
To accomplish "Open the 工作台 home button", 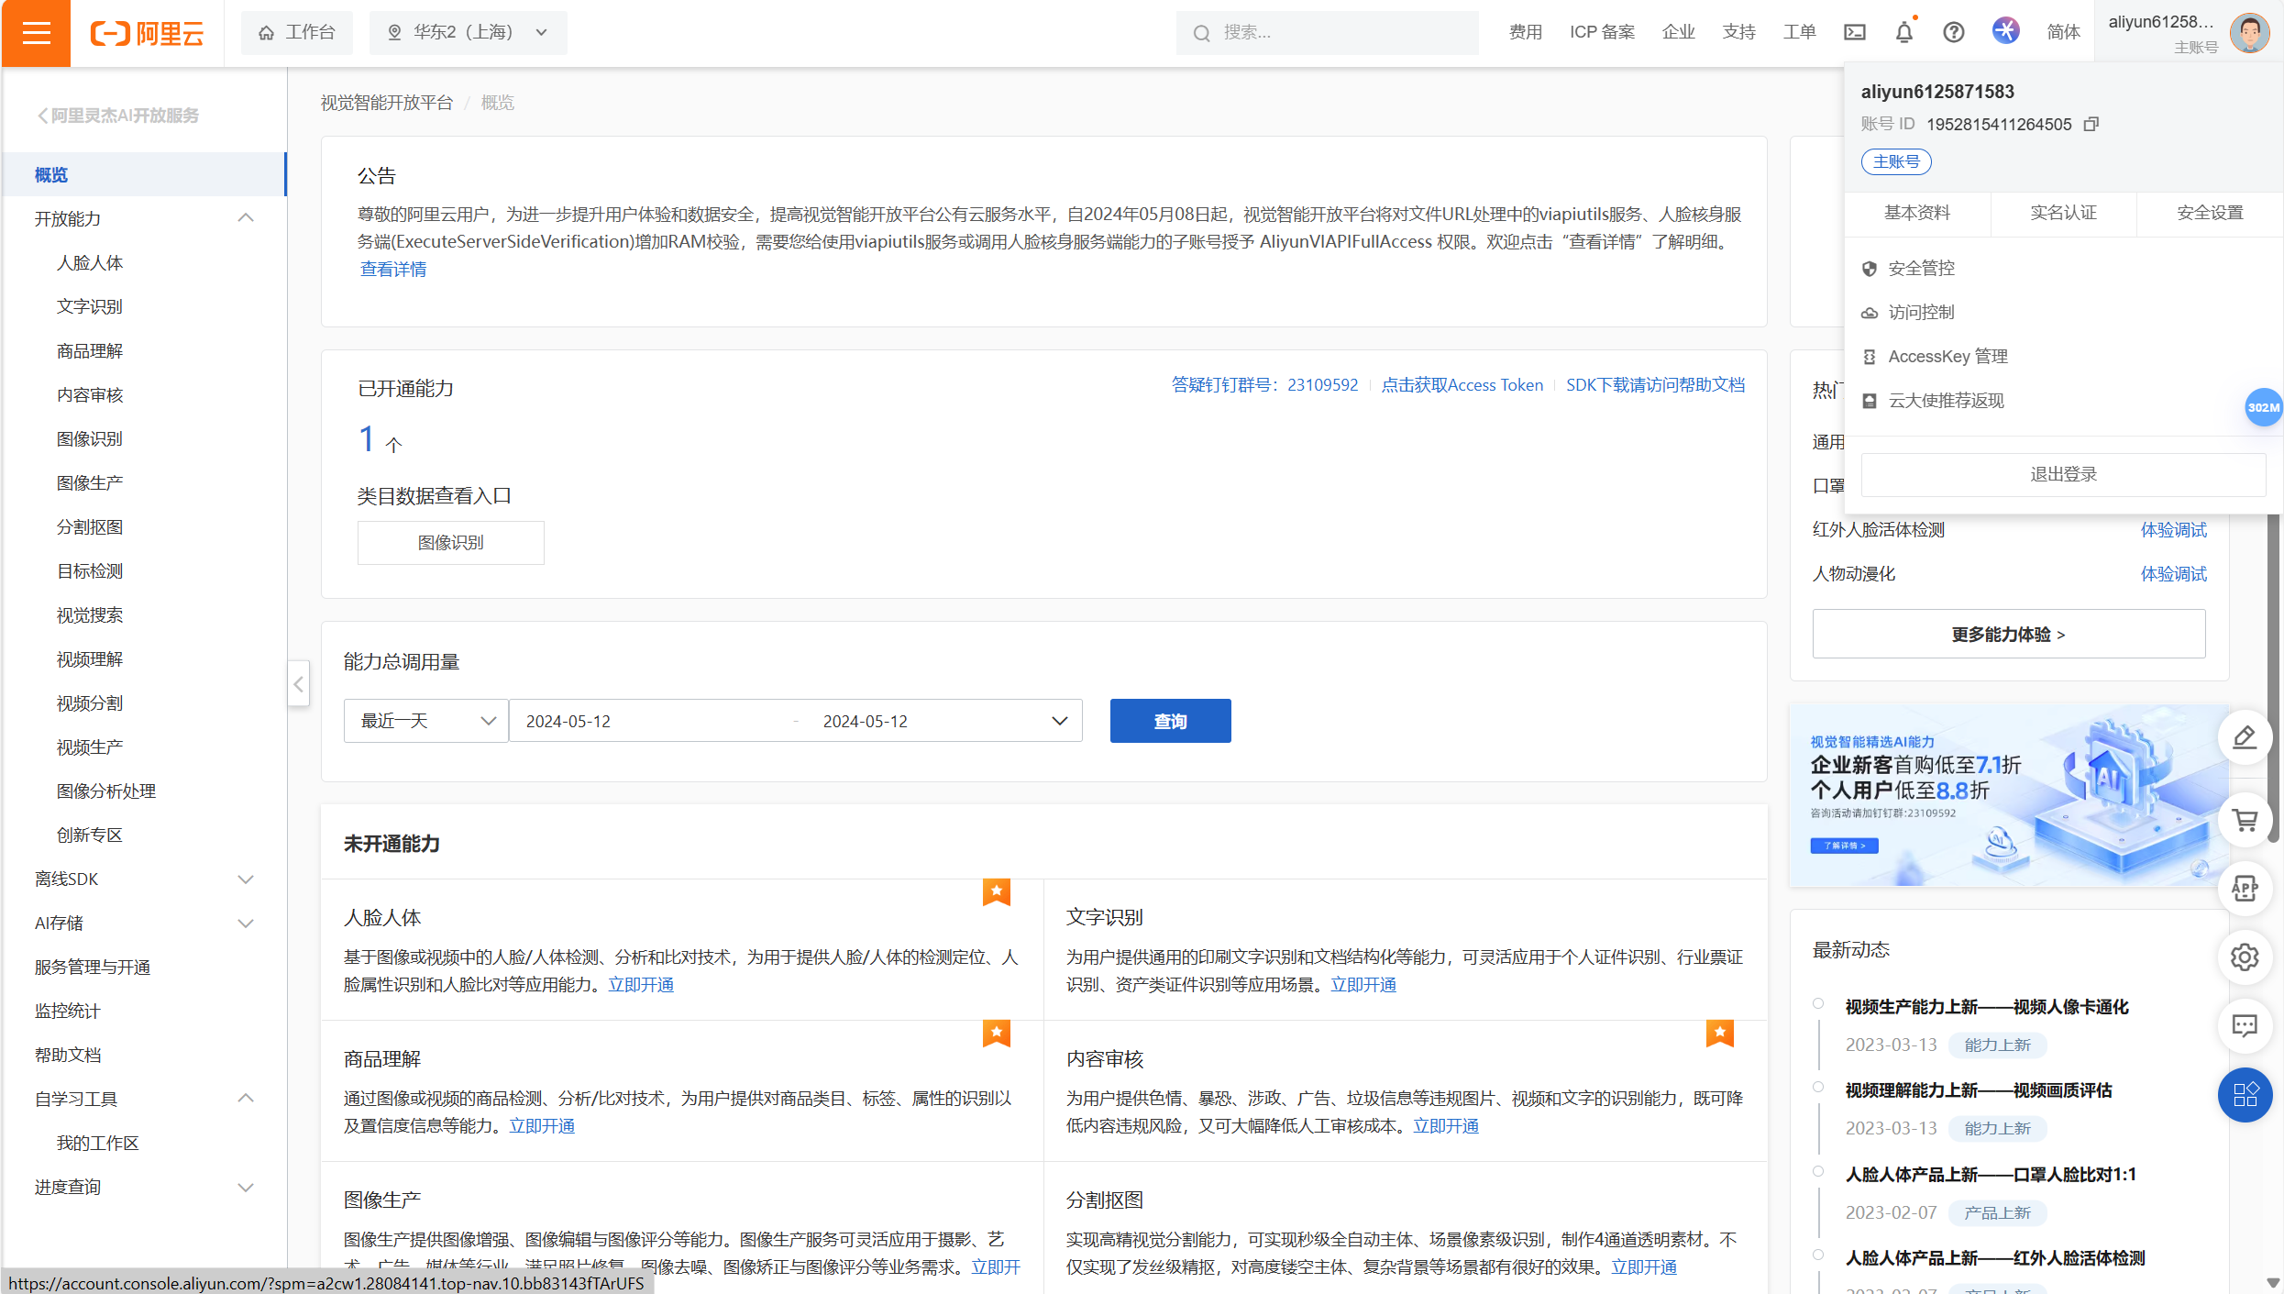I will point(296,33).
